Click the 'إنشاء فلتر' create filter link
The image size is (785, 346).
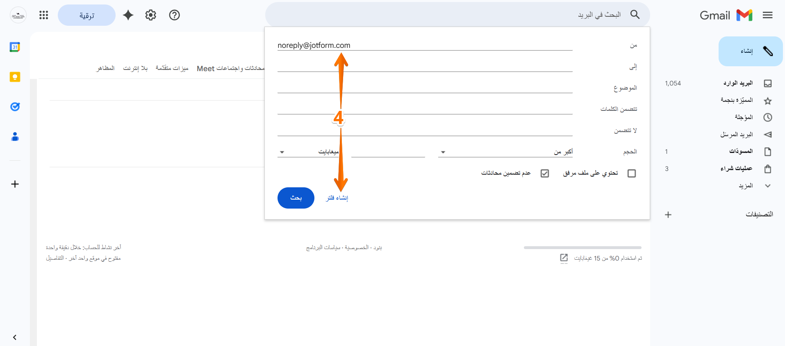pos(337,198)
